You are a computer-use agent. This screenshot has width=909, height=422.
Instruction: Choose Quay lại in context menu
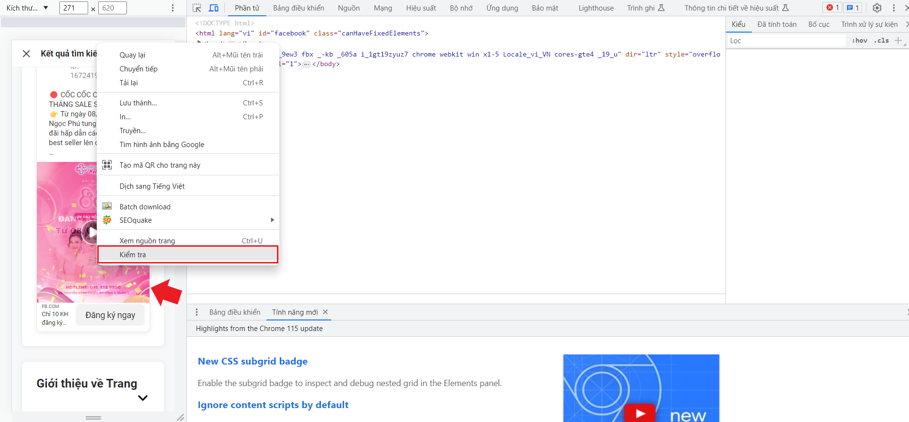(188, 55)
